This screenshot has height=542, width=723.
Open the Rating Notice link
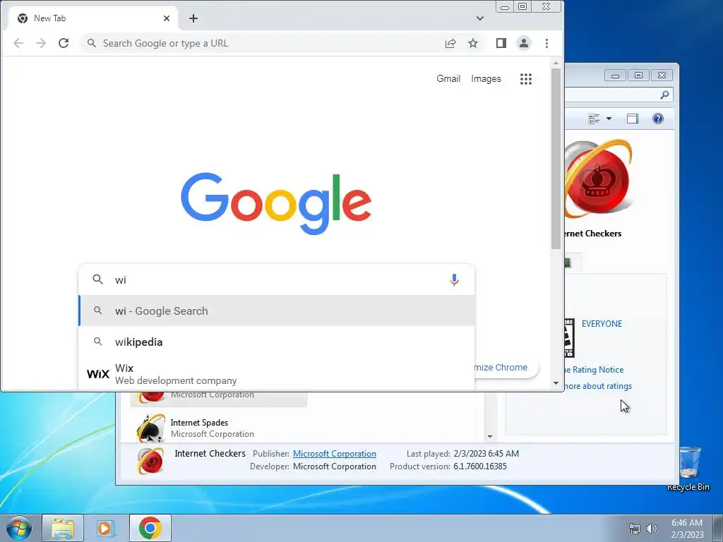coord(594,370)
